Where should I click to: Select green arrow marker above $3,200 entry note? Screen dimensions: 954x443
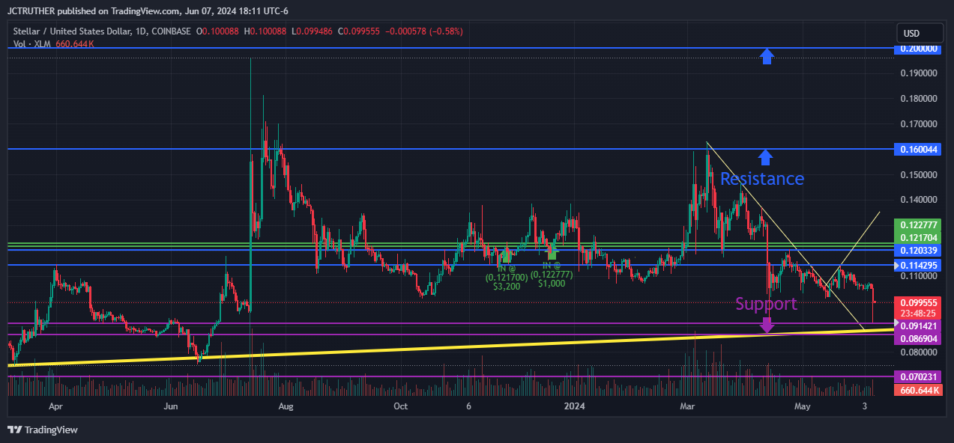[x=507, y=256]
